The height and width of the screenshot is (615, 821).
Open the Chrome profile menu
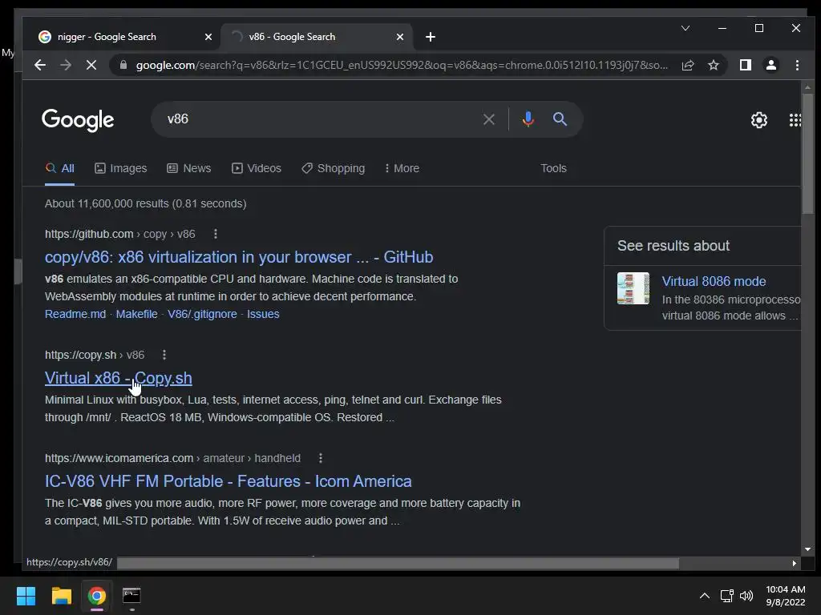click(x=770, y=65)
